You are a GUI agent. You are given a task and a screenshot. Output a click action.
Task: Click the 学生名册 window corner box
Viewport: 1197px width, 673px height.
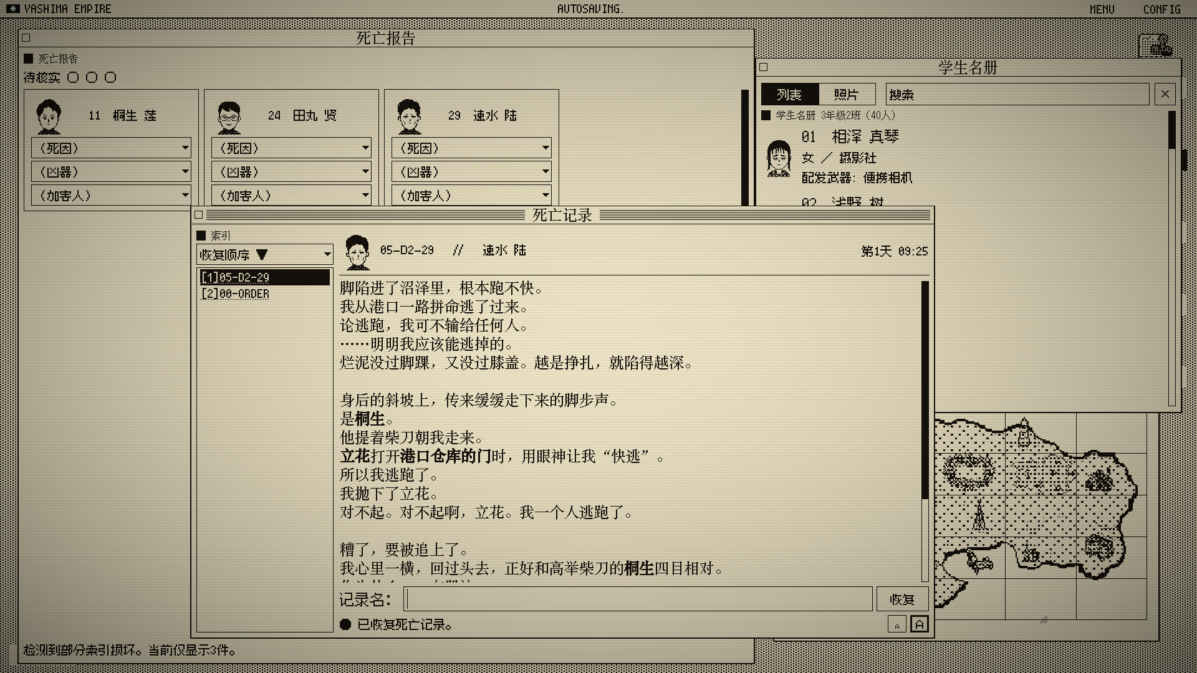[x=764, y=67]
